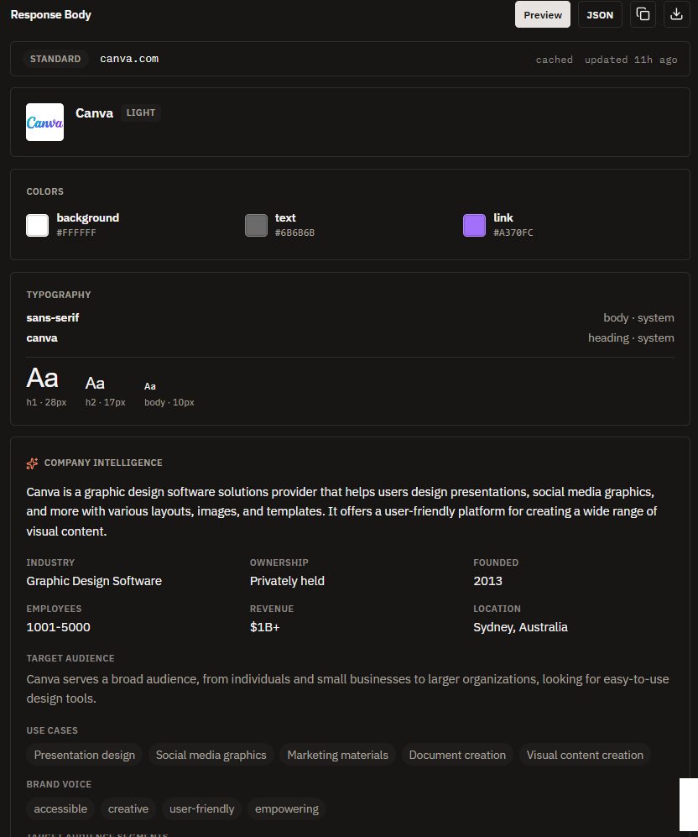Screen dimensions: 698x837
Task: Click the Privately held ownership value
Action: click(287, 581)
